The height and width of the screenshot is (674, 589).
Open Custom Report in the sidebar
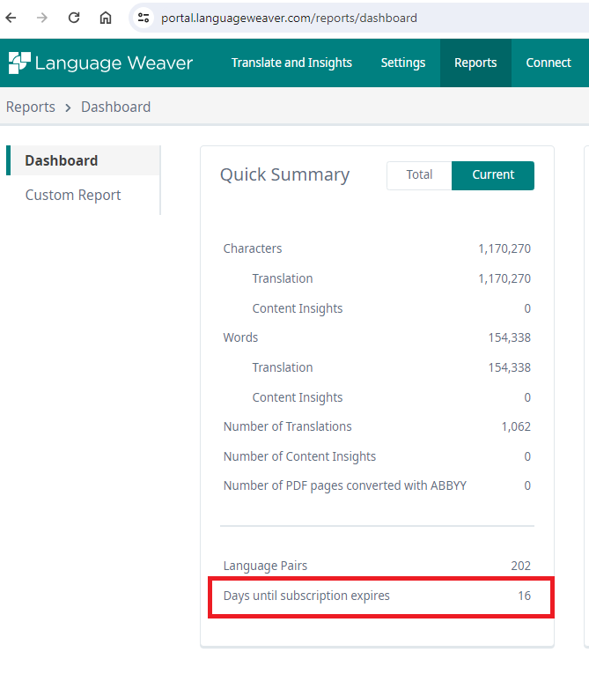pyautogui.click(x=73, y=195)
